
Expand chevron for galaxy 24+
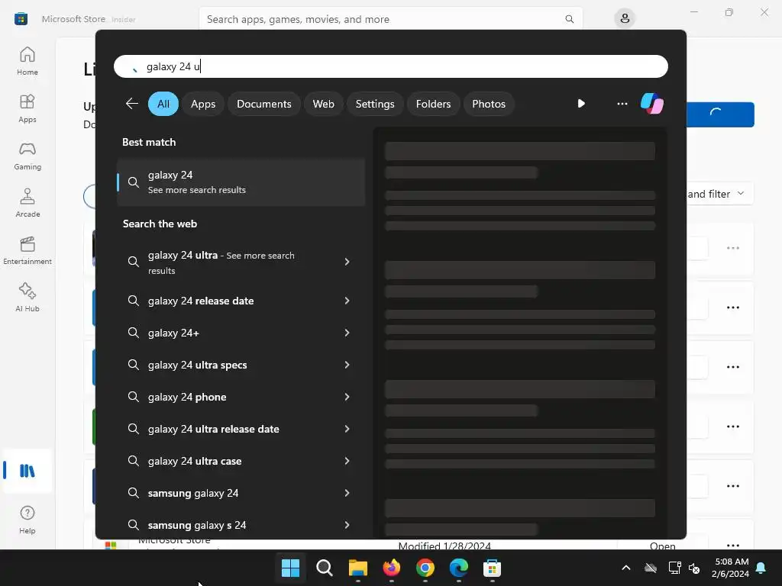pyautogui.click(x=347, y=333)
